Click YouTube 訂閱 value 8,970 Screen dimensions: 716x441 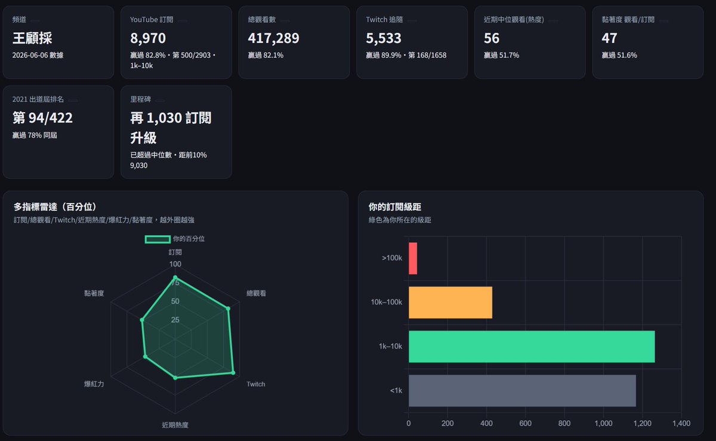coord(148,39)
